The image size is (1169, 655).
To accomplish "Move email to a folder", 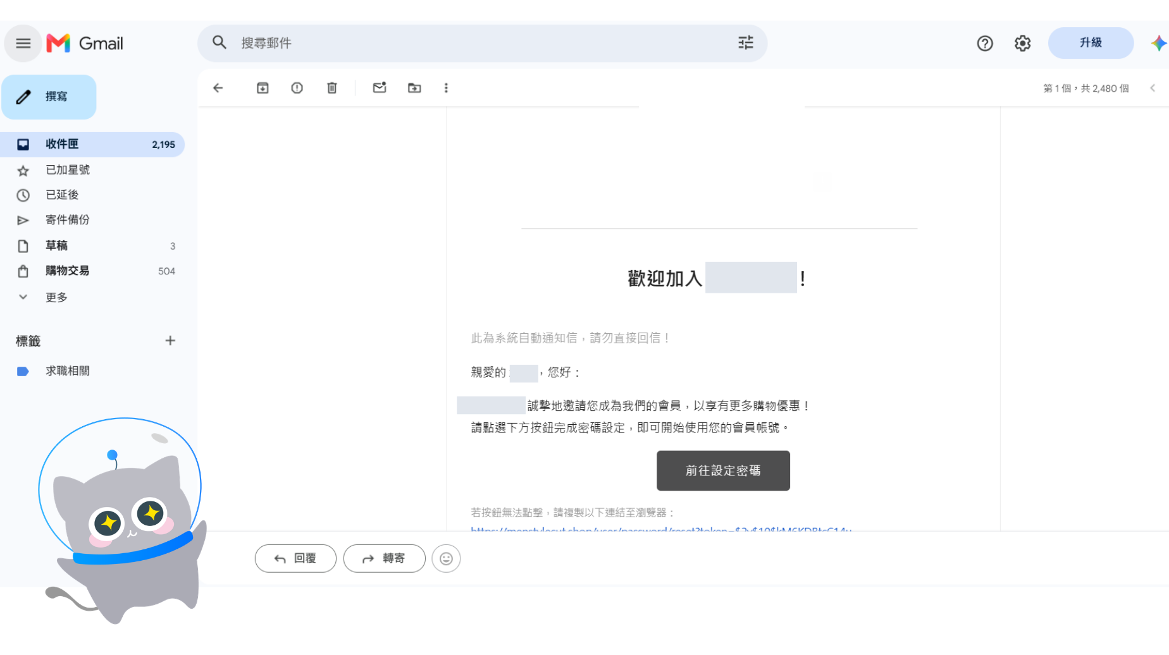I will [414, 88].
